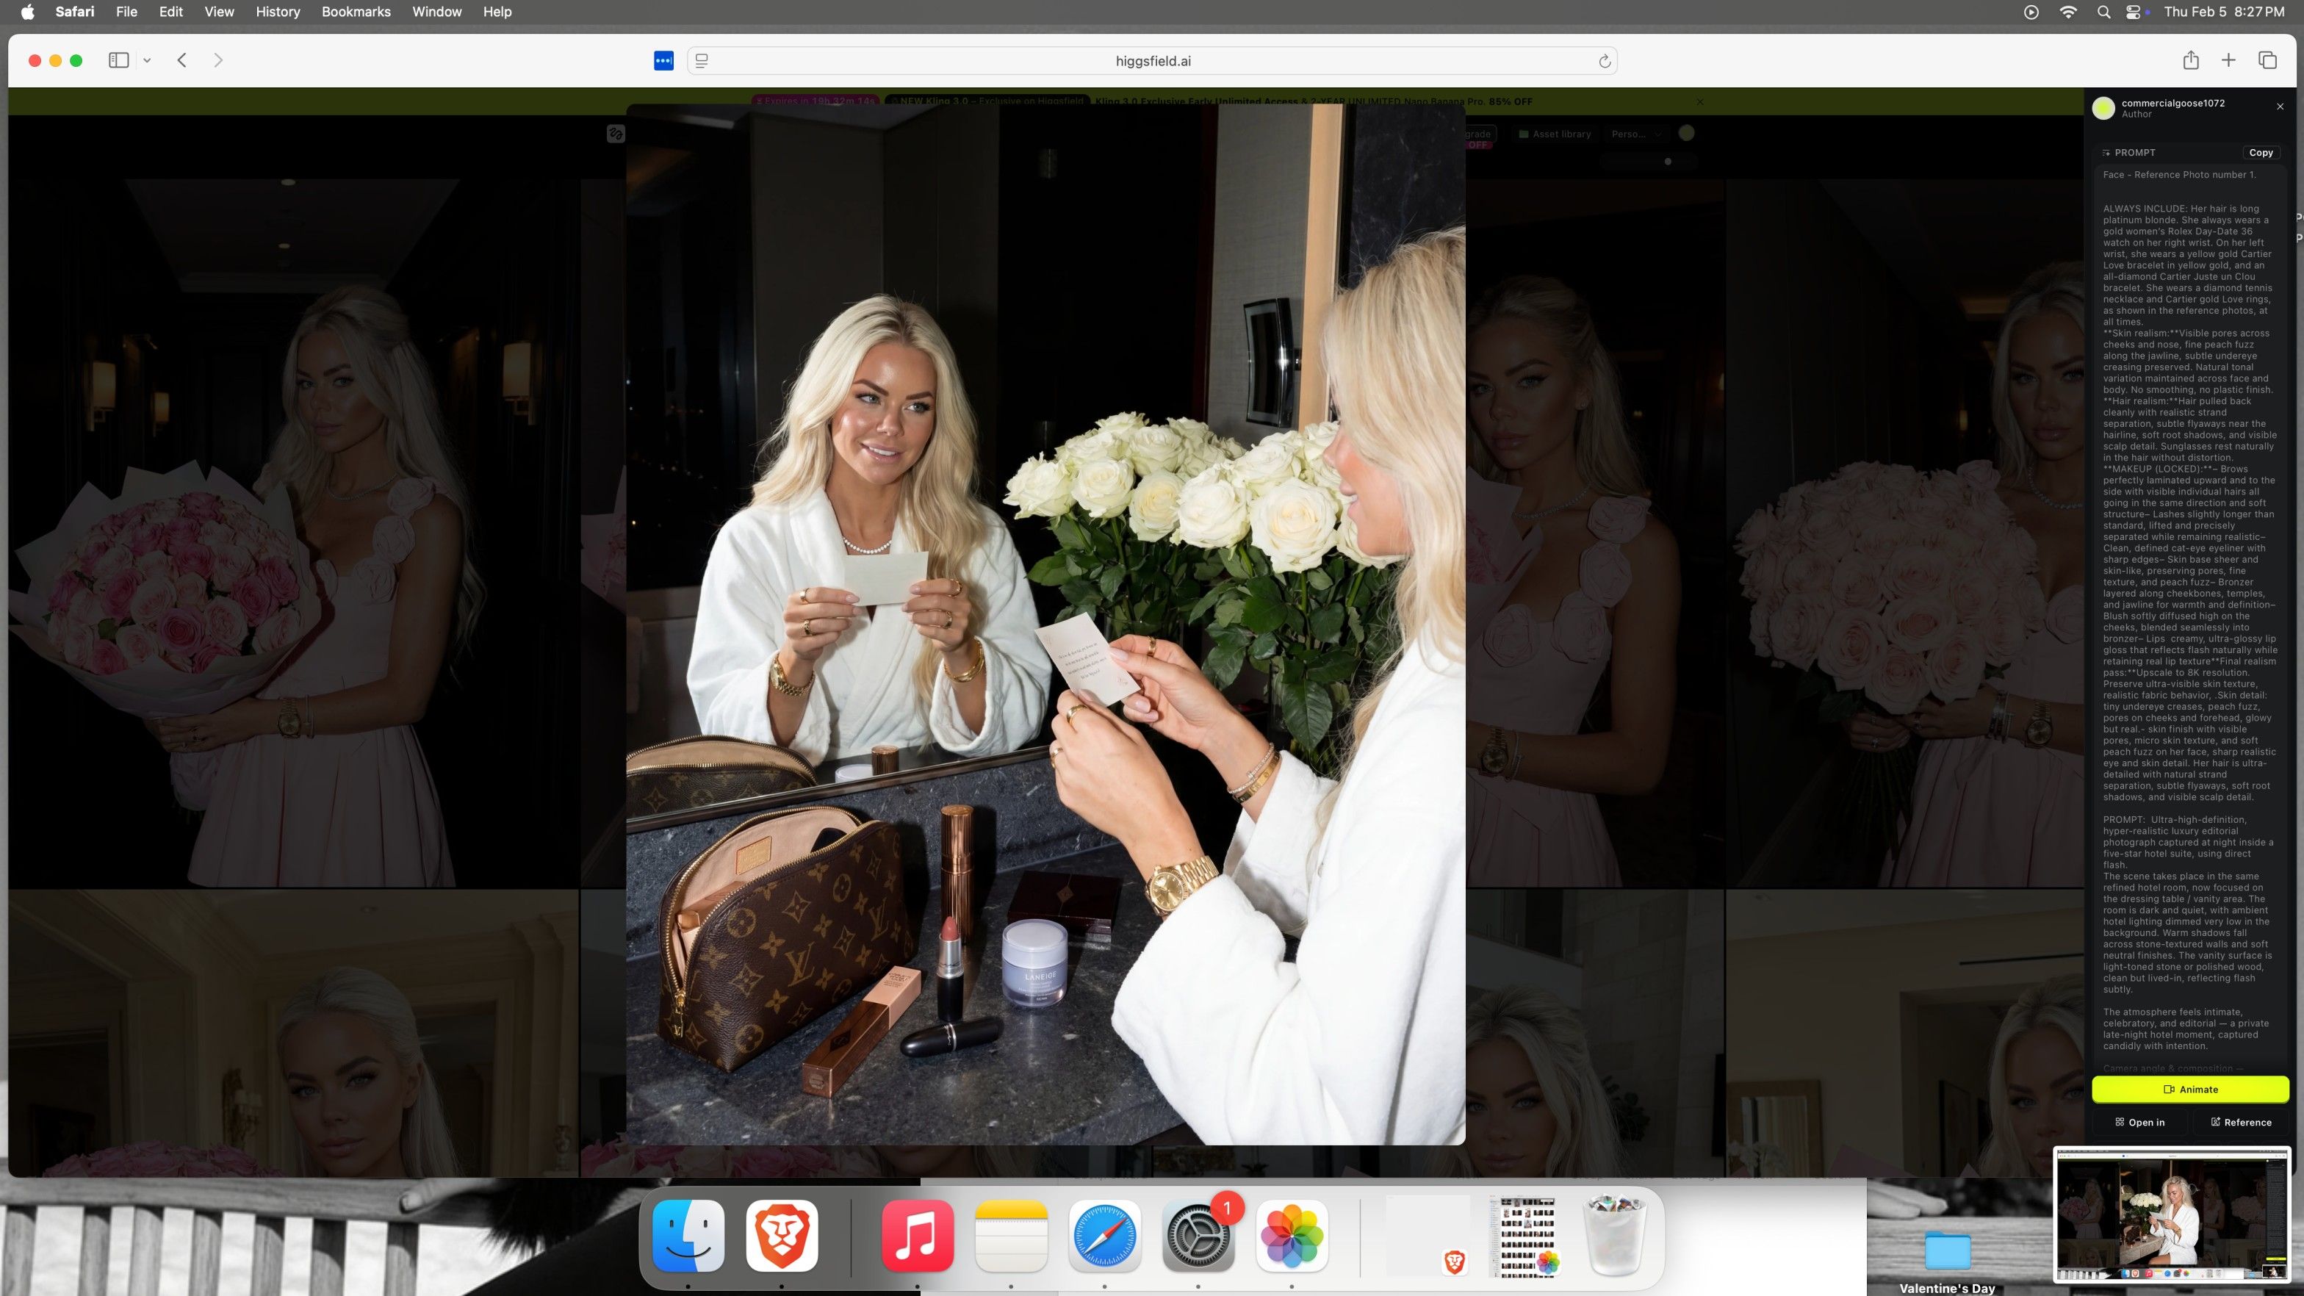
Task: Show the Safari tab overview
Action: [2267, 61]
